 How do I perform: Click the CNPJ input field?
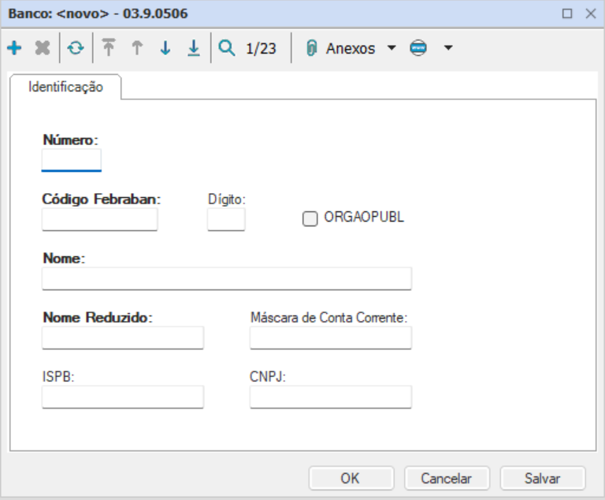pos(331,397)
